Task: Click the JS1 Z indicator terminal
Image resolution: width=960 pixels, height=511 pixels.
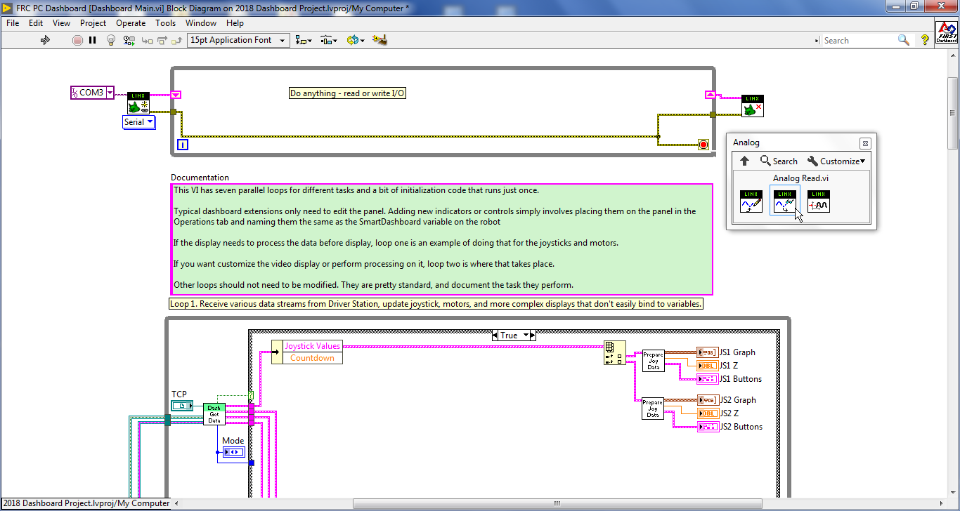Action: 707,366
